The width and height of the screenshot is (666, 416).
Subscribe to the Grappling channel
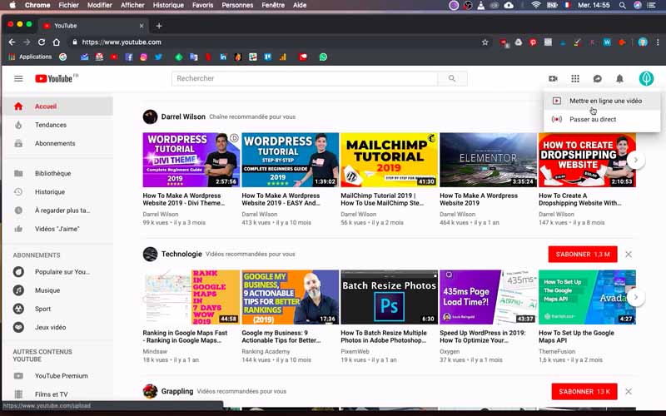(584, 391)
